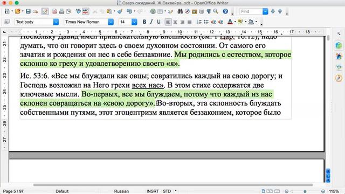Save the document with floppy icon
Image resolution: width=345 pixels, height=194 pixels.
point(28,11)
